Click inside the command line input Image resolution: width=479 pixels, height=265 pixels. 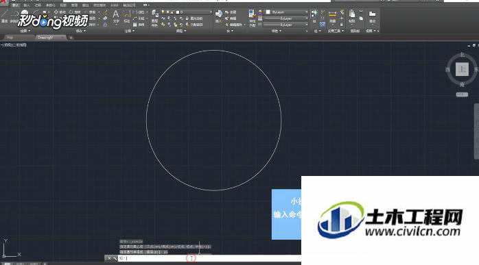coord(209,258)
